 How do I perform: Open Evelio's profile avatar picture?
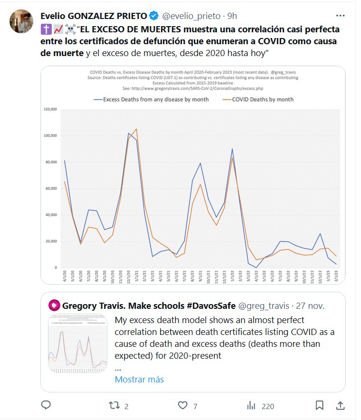coord(21,21)
